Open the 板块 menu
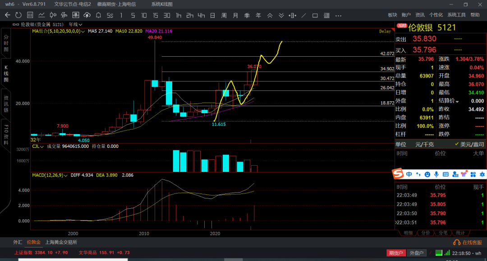Viewport: 487px width, 261px height. pos(393,15)
